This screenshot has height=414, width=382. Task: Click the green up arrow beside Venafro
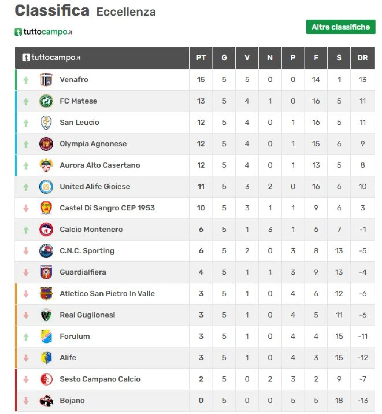pyautogui.click(x=26, y=80)
